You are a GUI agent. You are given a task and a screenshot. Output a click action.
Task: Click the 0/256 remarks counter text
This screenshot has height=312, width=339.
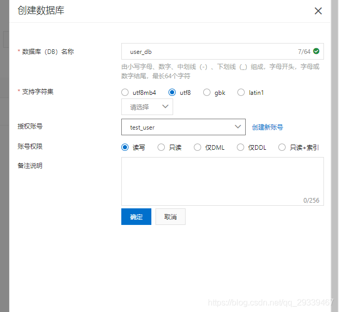coord(311,201)
